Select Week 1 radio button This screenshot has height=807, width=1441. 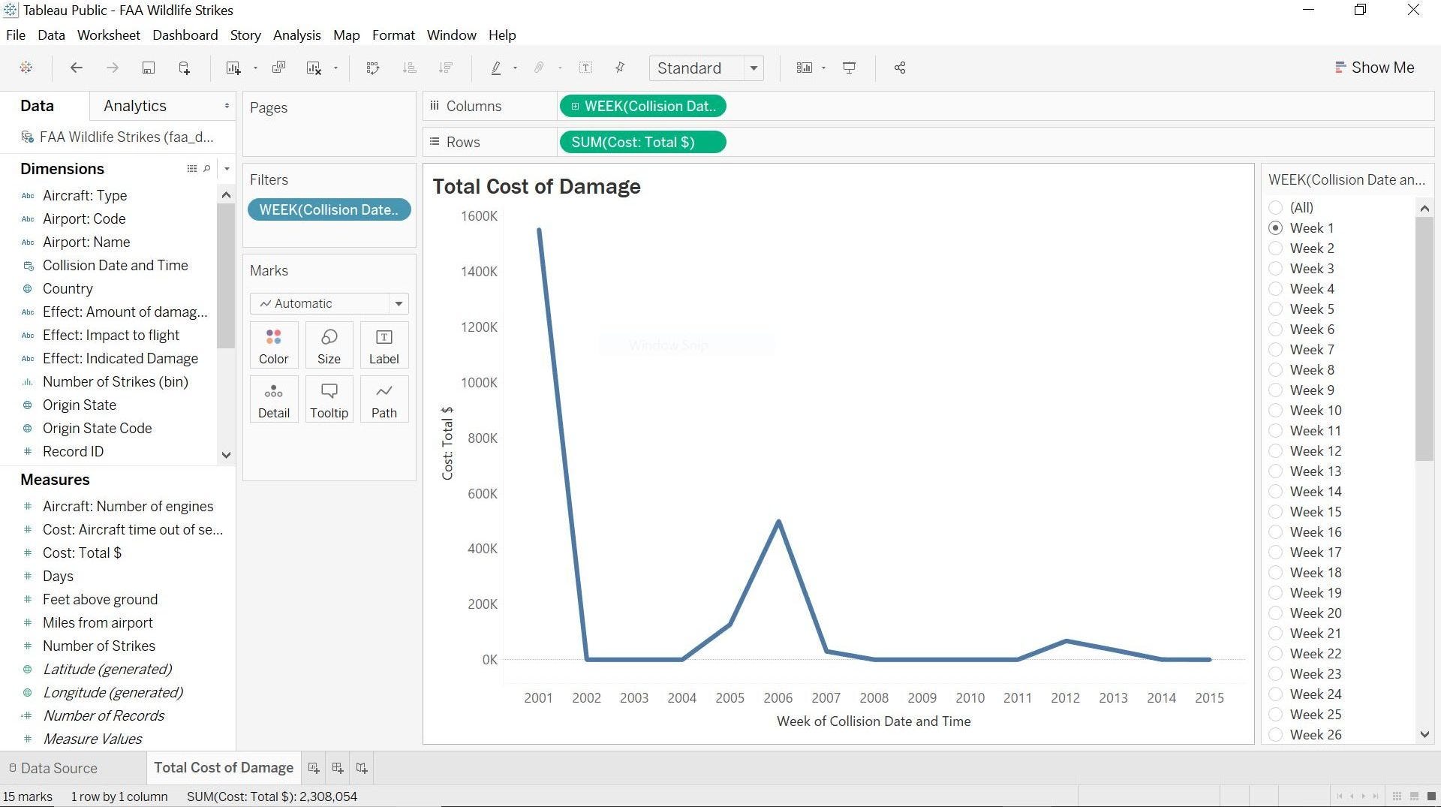[1276, 227]
